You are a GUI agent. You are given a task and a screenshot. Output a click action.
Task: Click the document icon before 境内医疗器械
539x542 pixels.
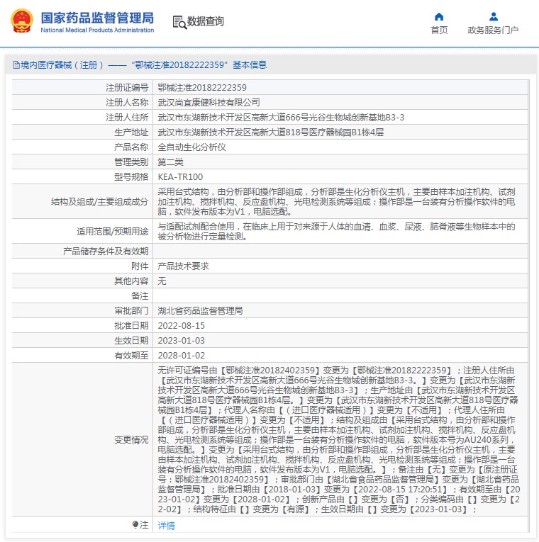click(x=16, y=65)
